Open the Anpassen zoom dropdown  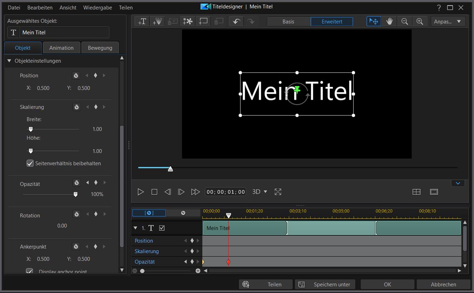point(448,21)
